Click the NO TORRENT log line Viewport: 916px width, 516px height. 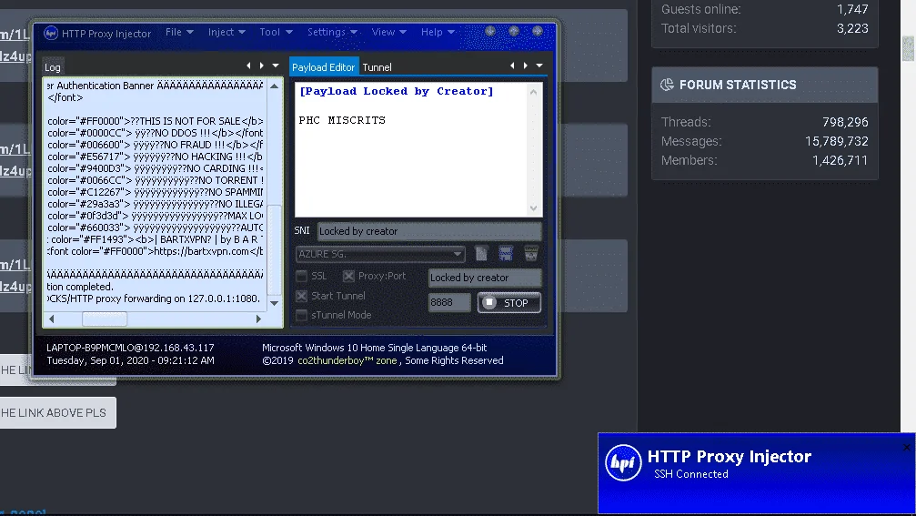click(156, 180)
